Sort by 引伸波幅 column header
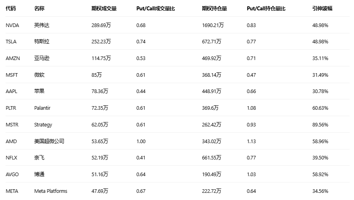 click(x=322, y=8)
